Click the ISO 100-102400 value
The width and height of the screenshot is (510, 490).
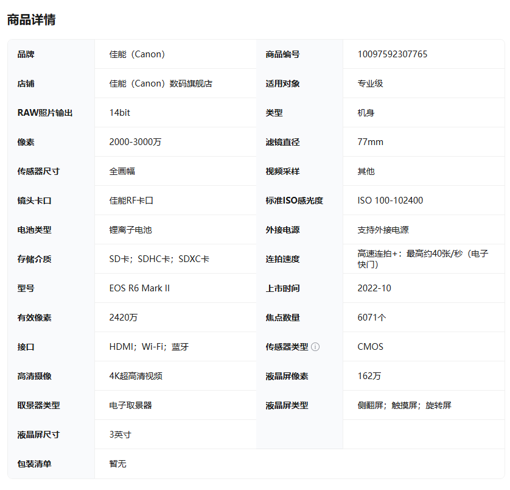coord(390,201)
